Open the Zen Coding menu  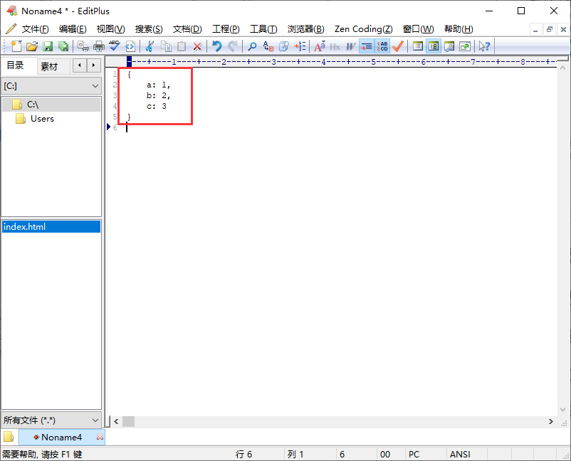pos(363,29)
